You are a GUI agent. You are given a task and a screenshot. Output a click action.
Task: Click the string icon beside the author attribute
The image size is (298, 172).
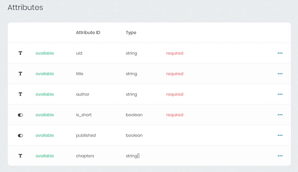(x=20, y=94)
